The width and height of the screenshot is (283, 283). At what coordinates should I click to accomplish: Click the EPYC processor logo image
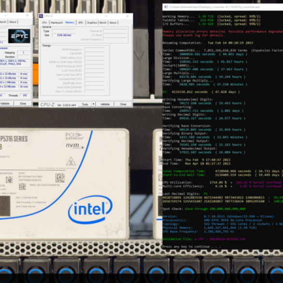(19, 36)
